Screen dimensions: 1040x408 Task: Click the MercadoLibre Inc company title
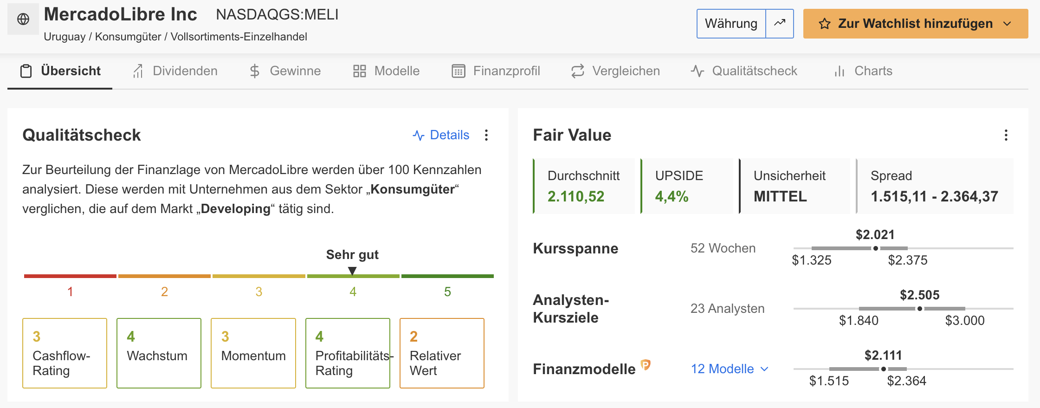[121, 14]
